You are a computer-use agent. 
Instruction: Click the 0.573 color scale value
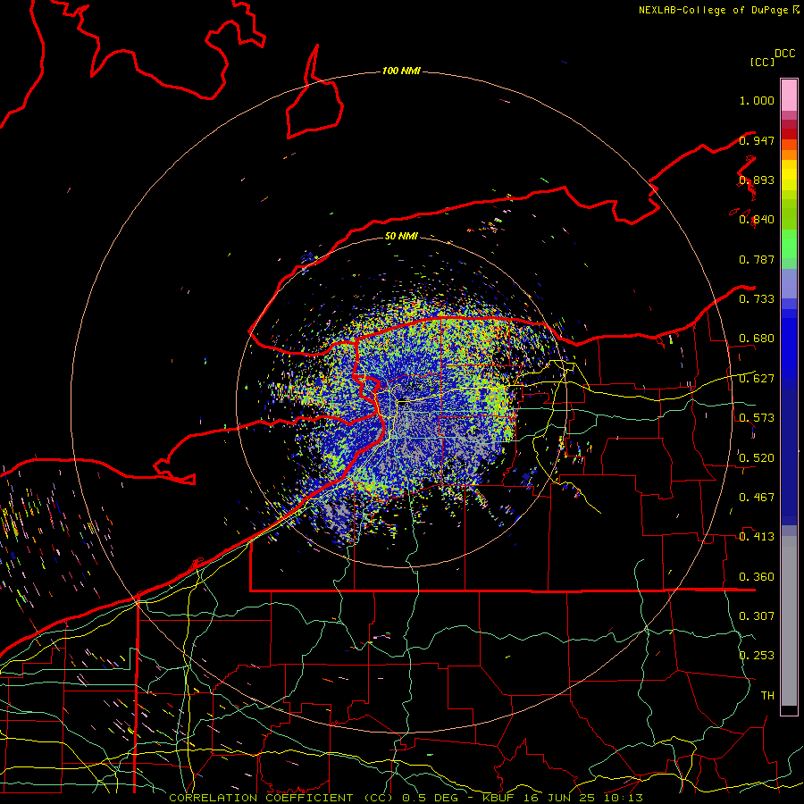click(x=757, y=418)
